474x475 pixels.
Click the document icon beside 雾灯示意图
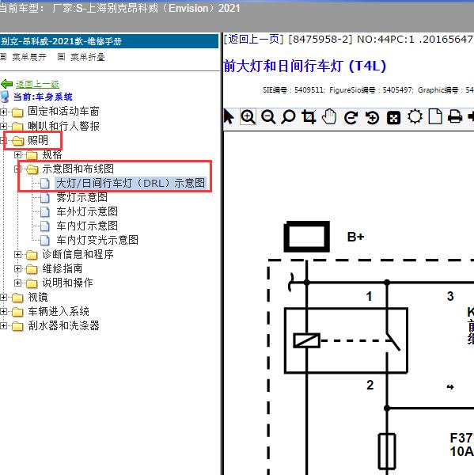(x=45, y=197)
